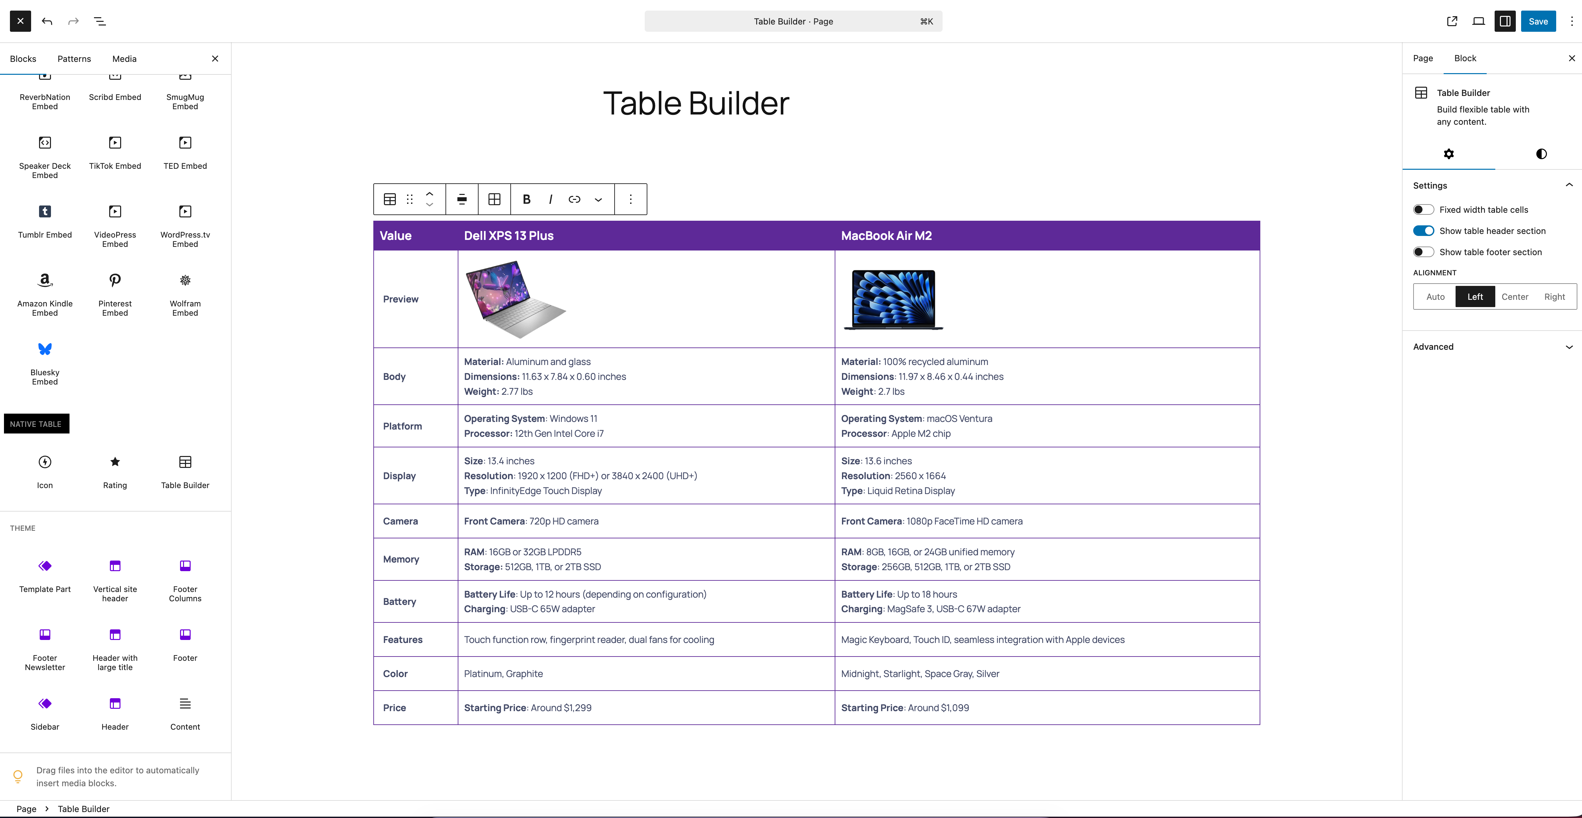Click the italic formatting icon
Image resolution: width=1582 pixels, height=818 pixels.
pyautogui.click(x=550, y=199)
